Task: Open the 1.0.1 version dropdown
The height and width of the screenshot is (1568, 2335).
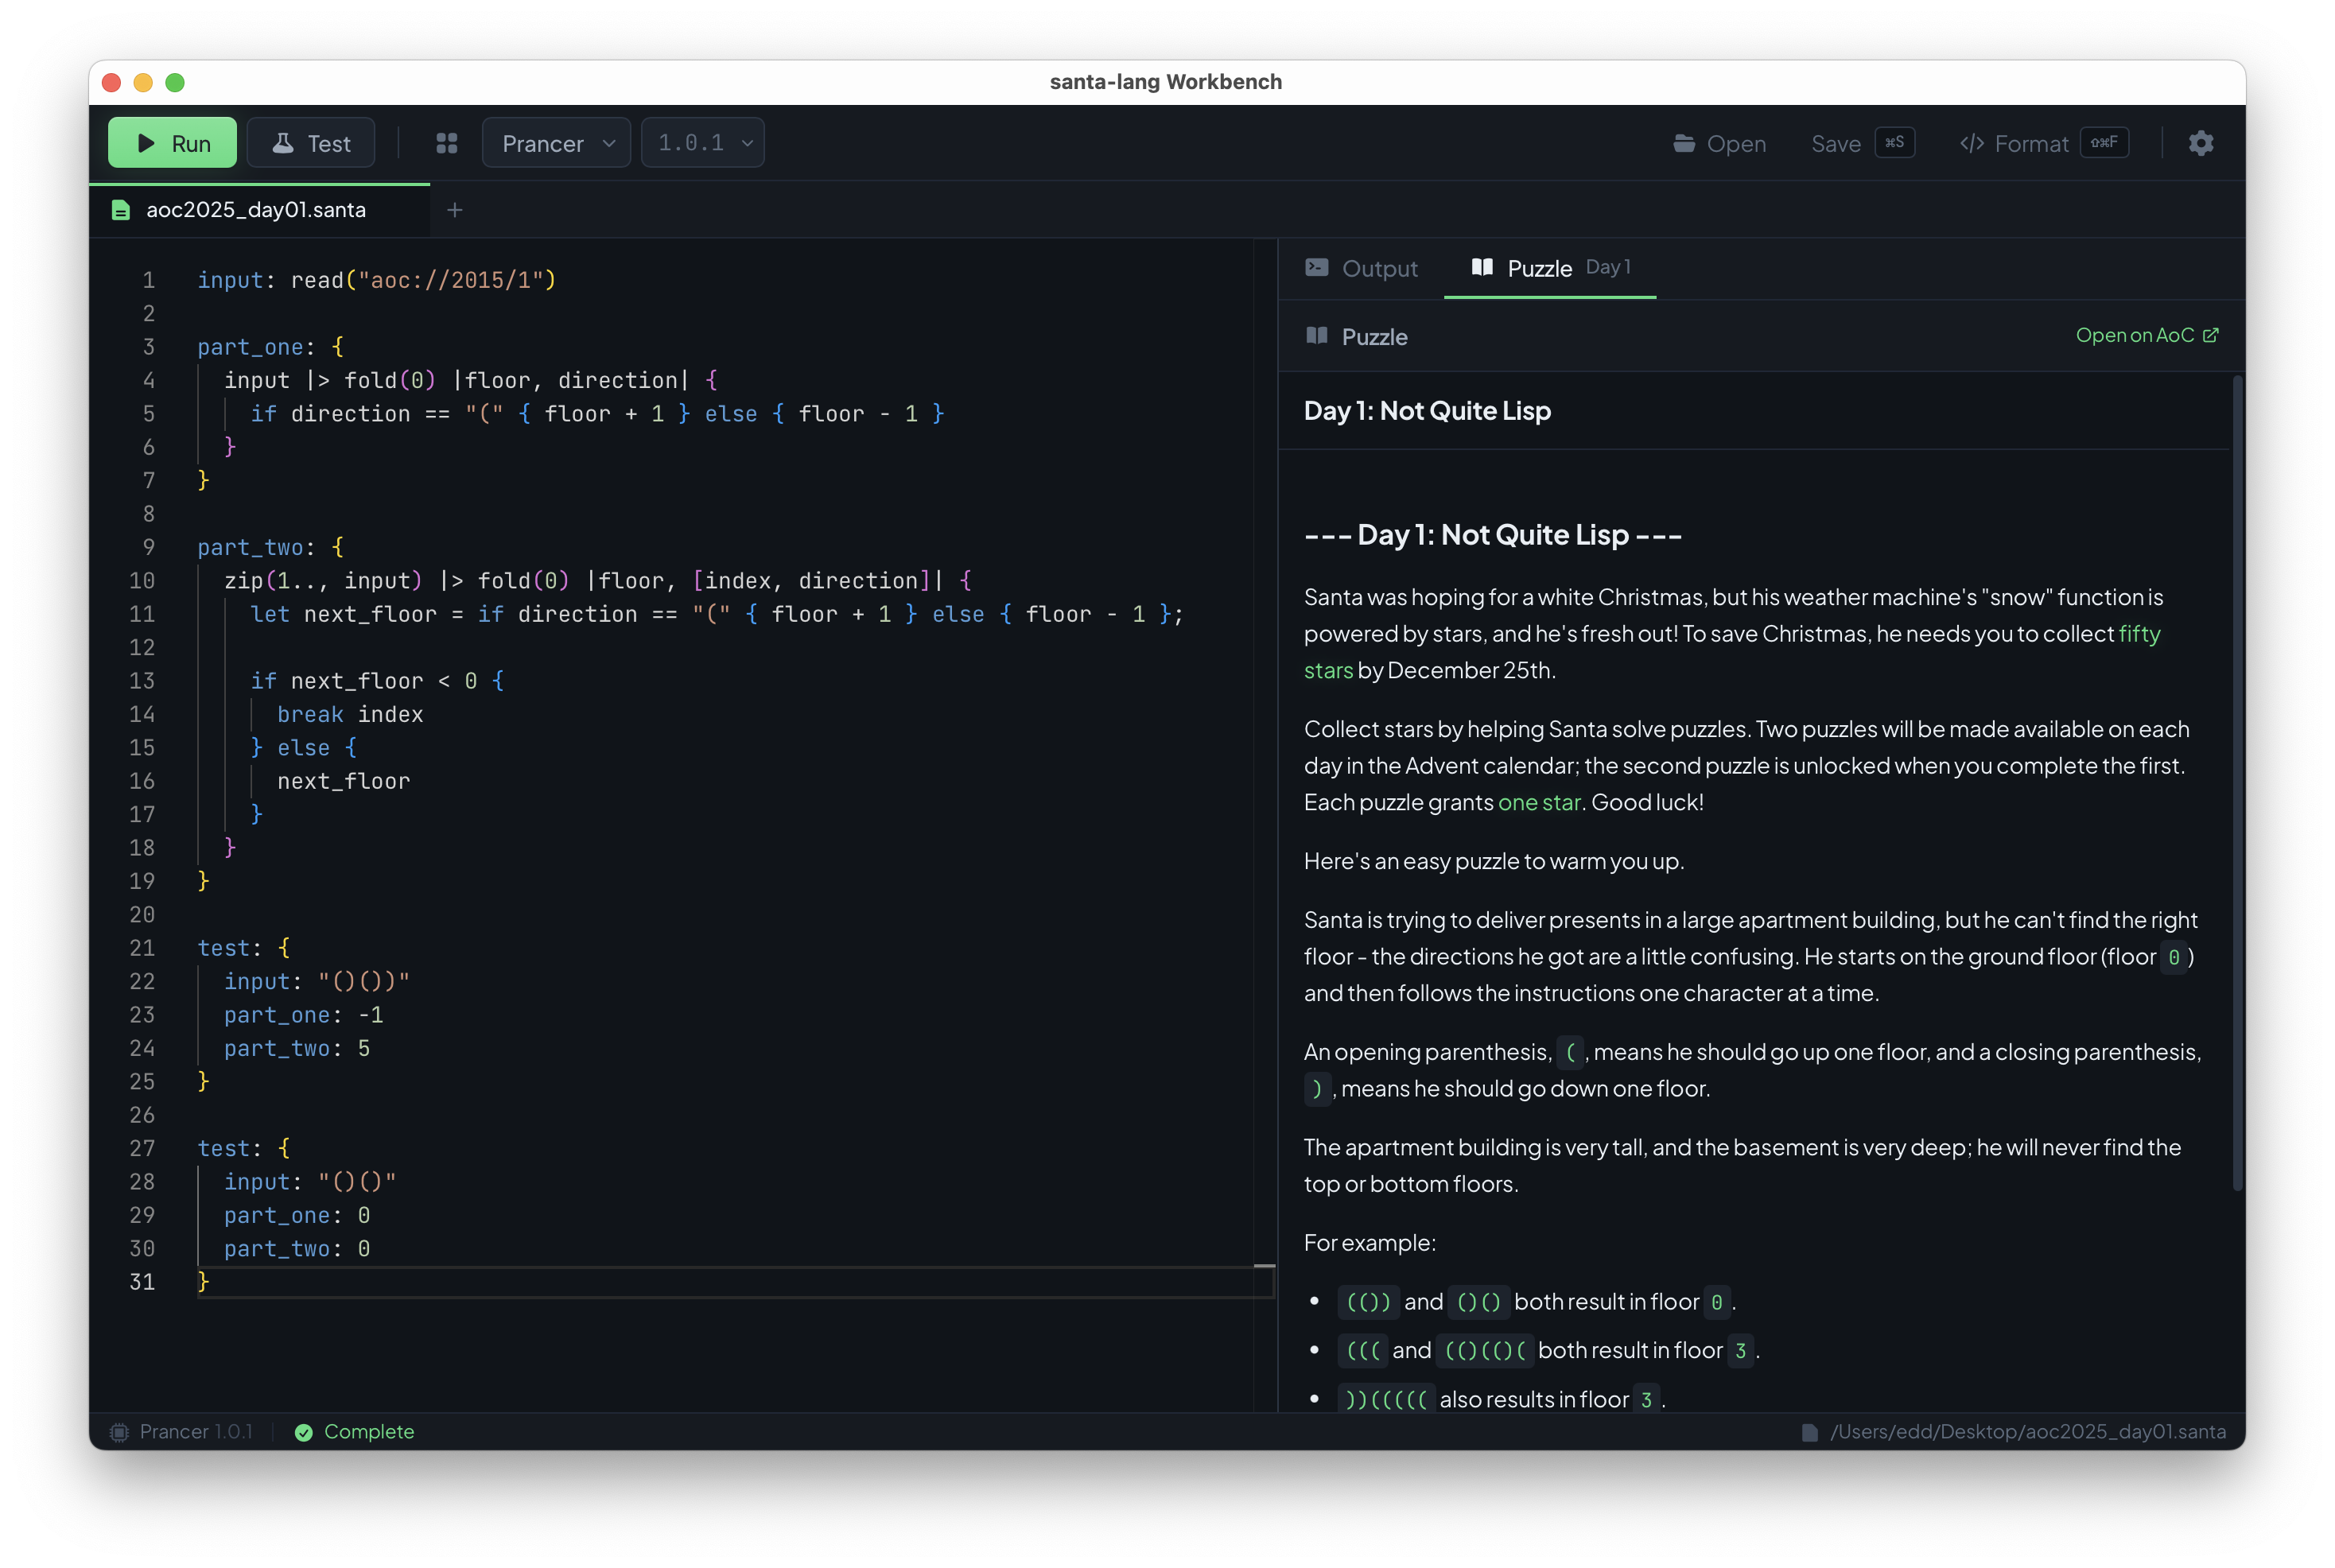Action: [x=702, y=143]
